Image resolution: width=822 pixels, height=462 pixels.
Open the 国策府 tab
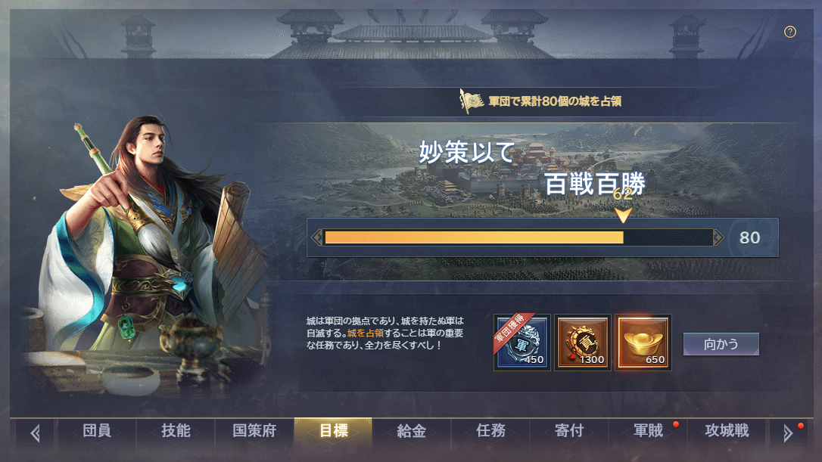pos(254,431)
